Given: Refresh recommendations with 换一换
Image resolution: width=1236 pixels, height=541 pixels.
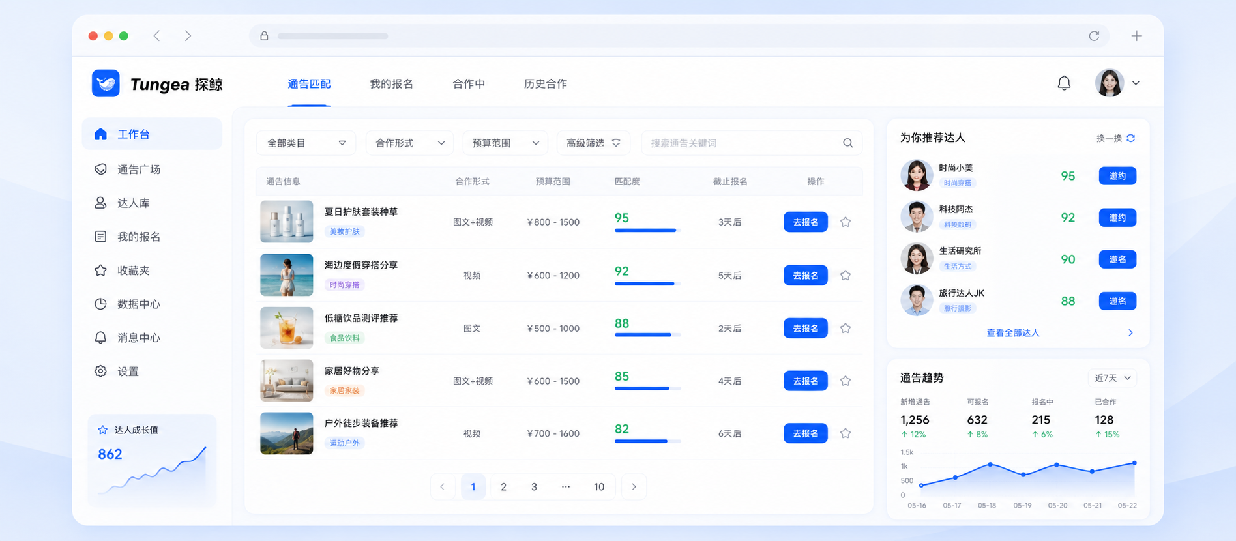Looking at the screenshot, I should (1115, 138).
